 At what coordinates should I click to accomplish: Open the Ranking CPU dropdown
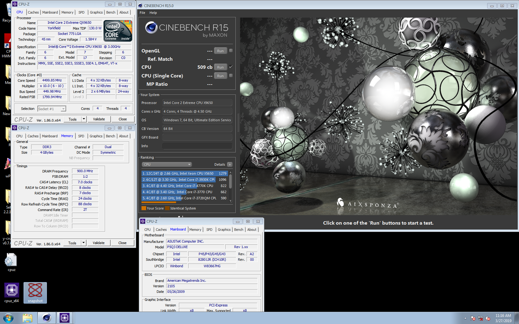pos(167,164)
